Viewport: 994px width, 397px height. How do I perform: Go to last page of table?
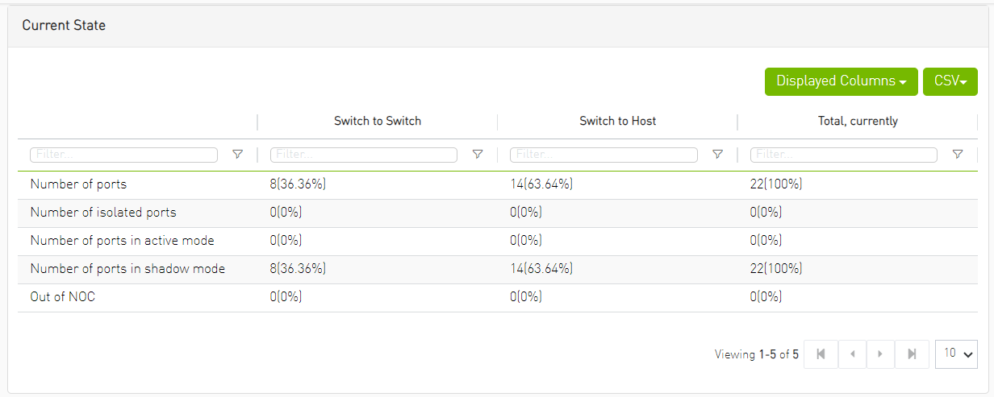(913, 354)
